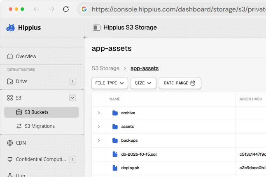Image resolution: width=266 pixels, height=177 pixels.
Task: Reload the page with the refresh icon
Action: pyautogui.click(x=66, y=9)
